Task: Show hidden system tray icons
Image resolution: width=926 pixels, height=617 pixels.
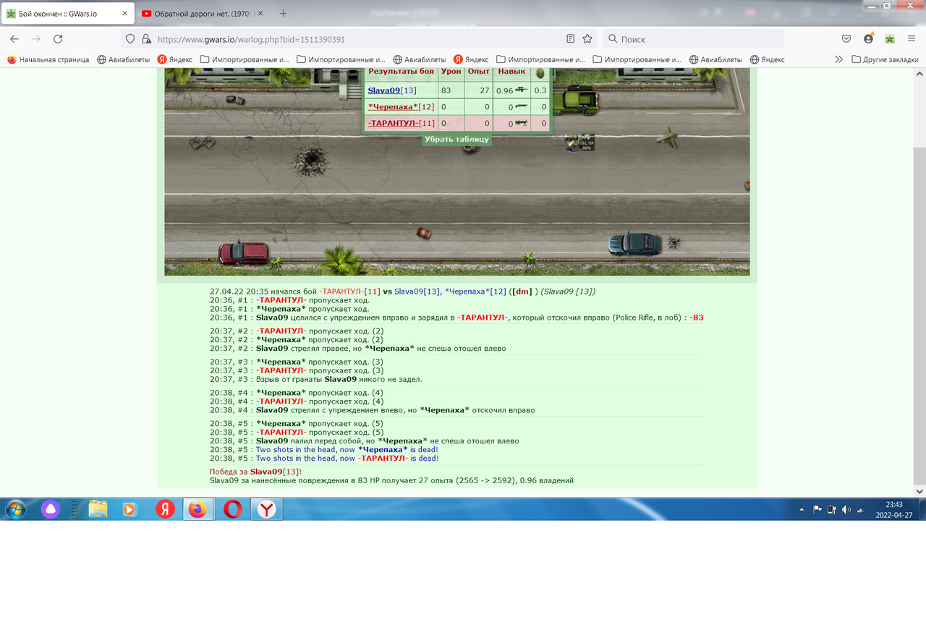Action: pyautogui.click(x=802, y=509)
